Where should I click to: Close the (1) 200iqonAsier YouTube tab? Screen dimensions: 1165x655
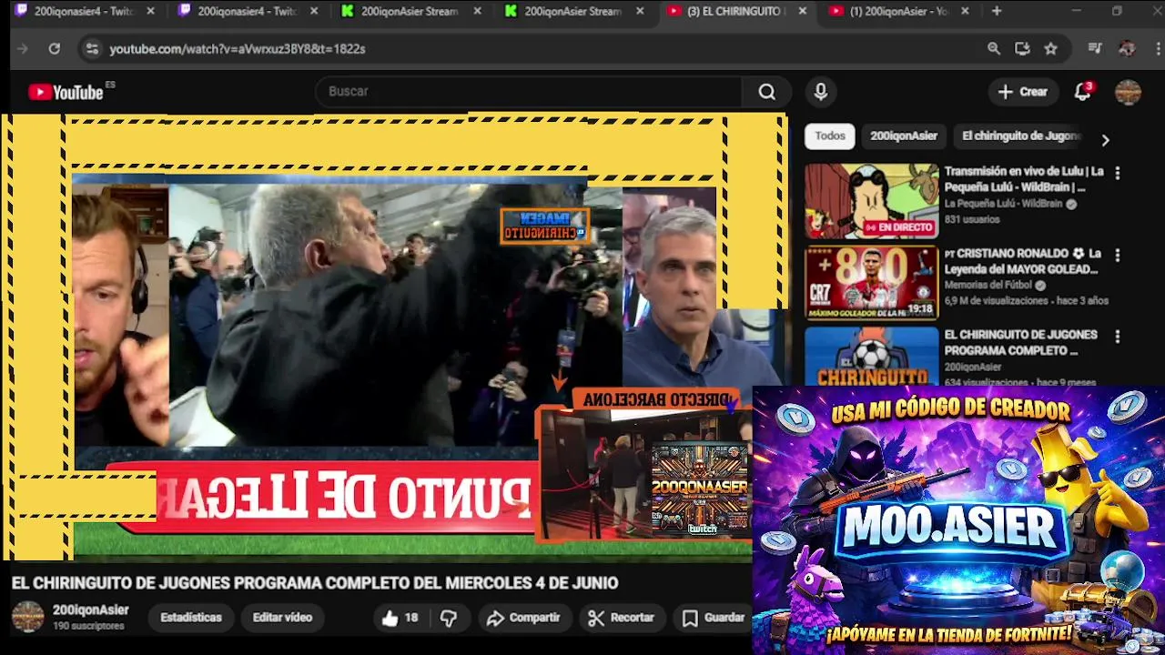tap(965, 11)
